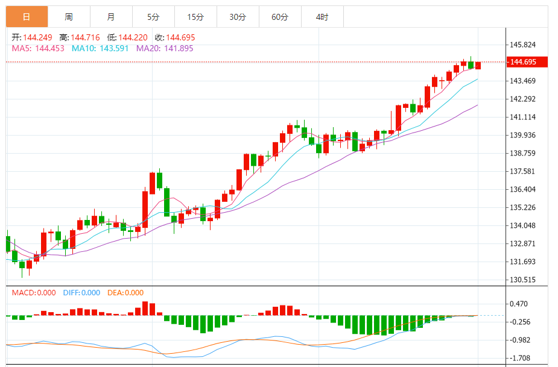Click the -0.256 MACD axis label
Screen dimensions: 558x367
coord(520,322)
